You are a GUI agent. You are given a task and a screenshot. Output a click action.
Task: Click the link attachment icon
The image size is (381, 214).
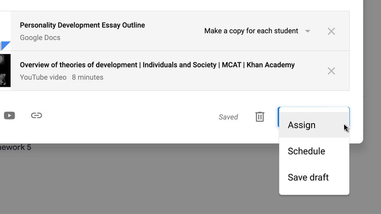point(36,115)
